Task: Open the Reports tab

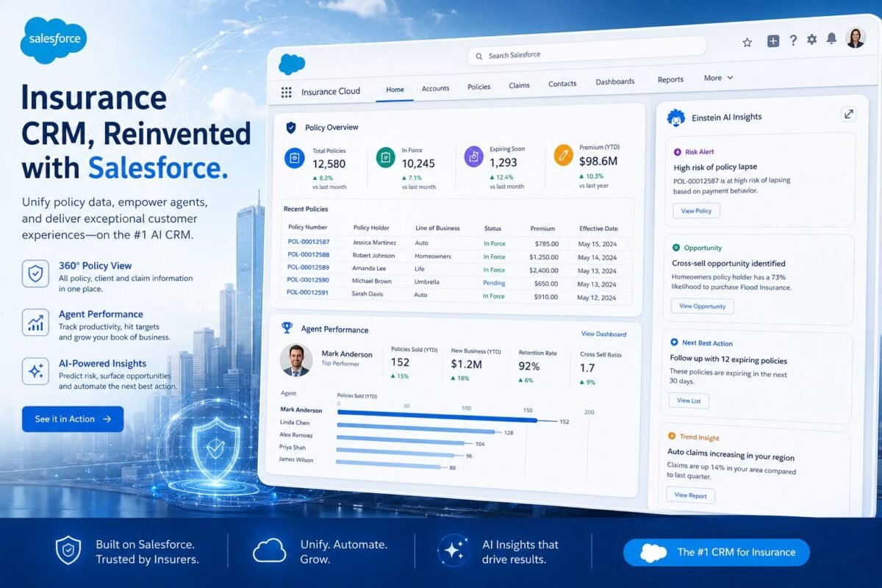Action: 670,79
